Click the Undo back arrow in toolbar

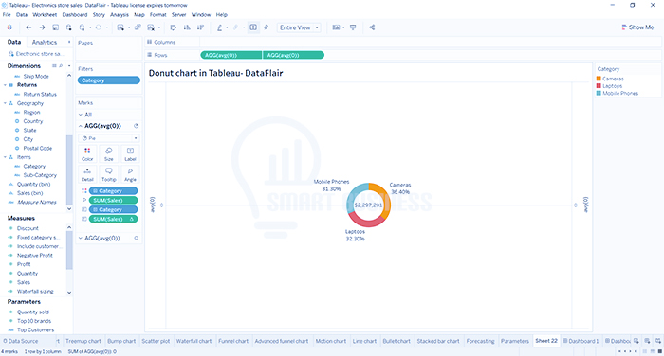[28, 27]
